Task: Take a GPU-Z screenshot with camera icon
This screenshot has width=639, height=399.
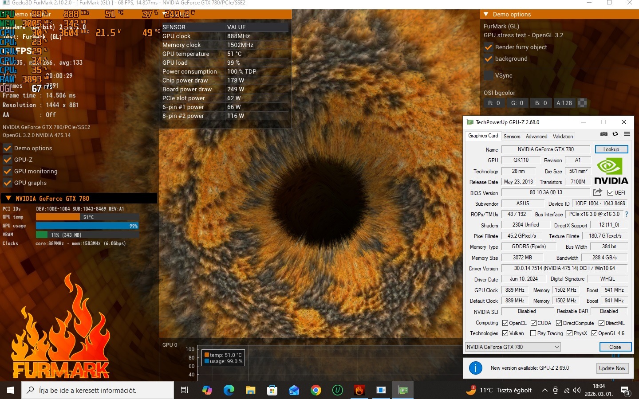Action: (x=603, y=134)
